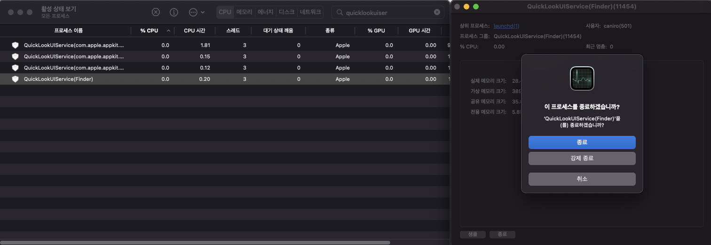The width and height of the screenshot is (711, 245).
Task: Sort by 대기 상태 깨움 column header
Action: [x=278, y=31]
